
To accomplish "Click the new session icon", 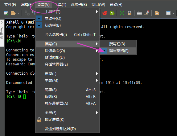I will 6,13.
